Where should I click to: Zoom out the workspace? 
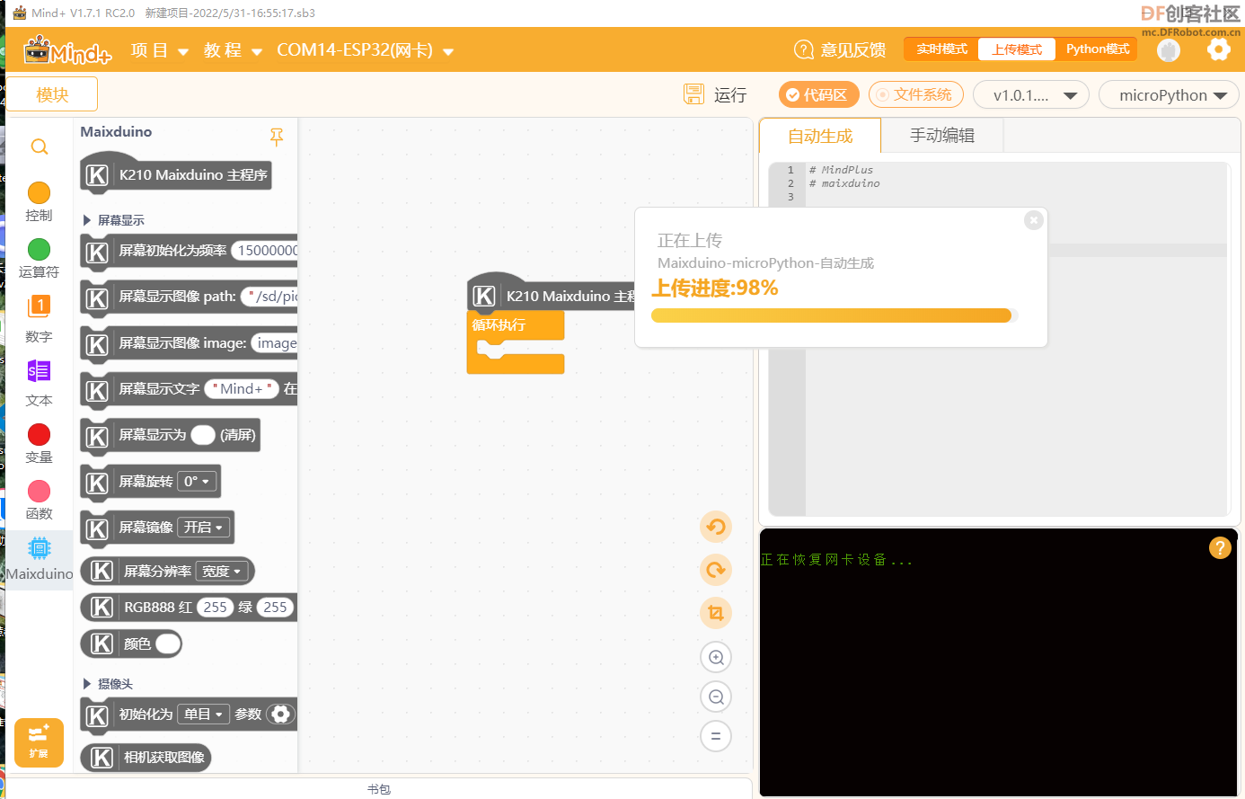click(716, 697)
